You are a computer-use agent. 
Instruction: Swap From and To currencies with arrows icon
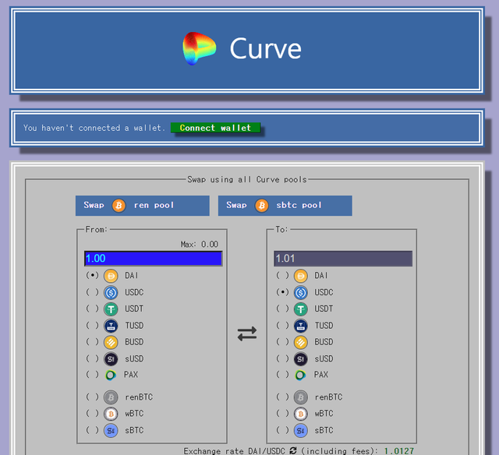(247, 334)
